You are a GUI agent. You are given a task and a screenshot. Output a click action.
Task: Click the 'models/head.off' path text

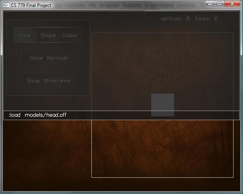[x=45, y=115]
